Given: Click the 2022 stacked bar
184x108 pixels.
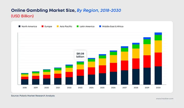Looking at the screenshot, I should 69,75.
